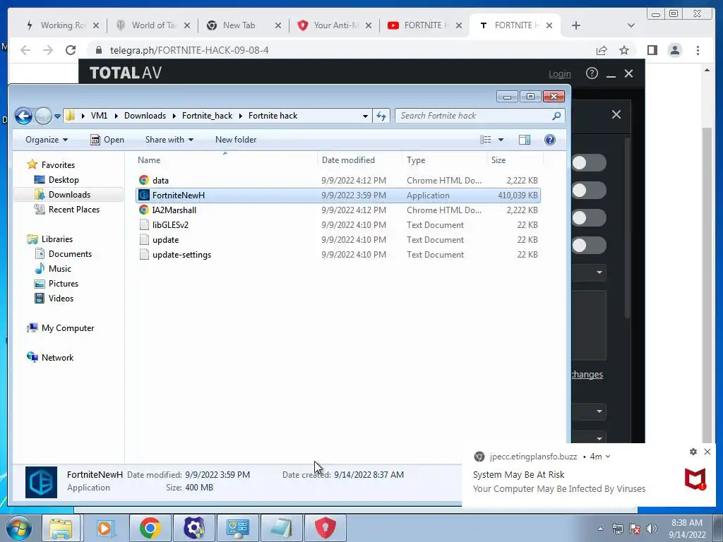Select the update text document

click(x=337, y=240)
